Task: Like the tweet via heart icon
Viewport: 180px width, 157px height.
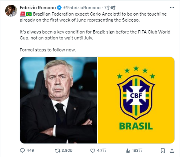Action: (x=93, y=151)
